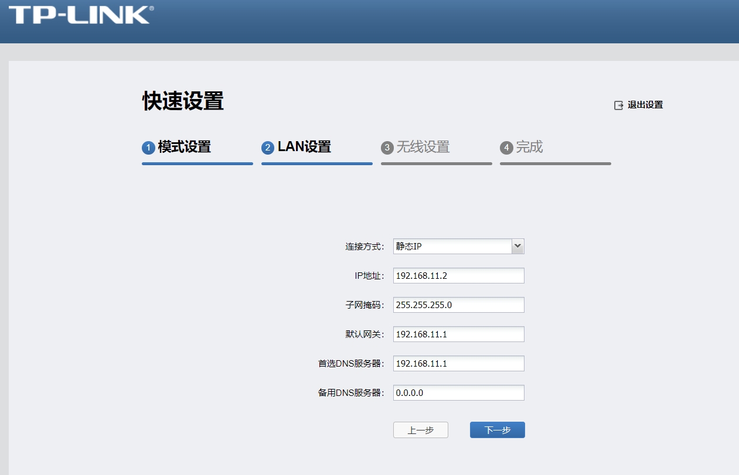This screenshot has width=739, height=475.
Task: Click the exit icon beside 退出设置
Action: (x=618, y=105)
